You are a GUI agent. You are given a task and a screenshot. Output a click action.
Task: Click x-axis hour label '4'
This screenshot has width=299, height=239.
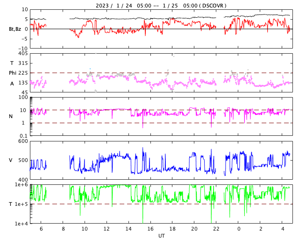[283, 229]
